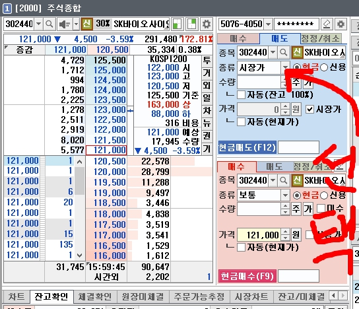Open the 체결확인 bottom tab
Image resolution: width=359 pixels, height=309 pixels.
[95, 296]
